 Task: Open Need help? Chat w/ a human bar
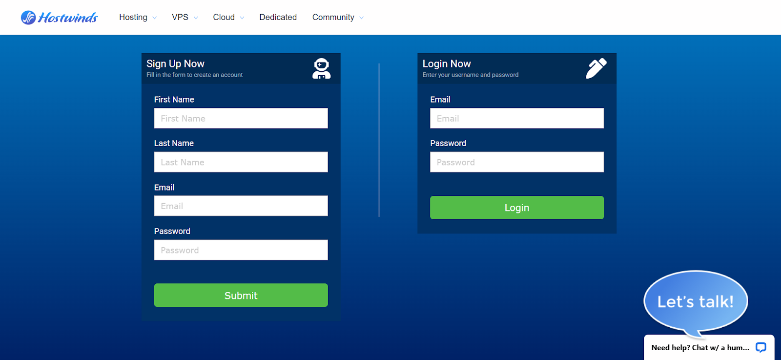coord(709,347)
